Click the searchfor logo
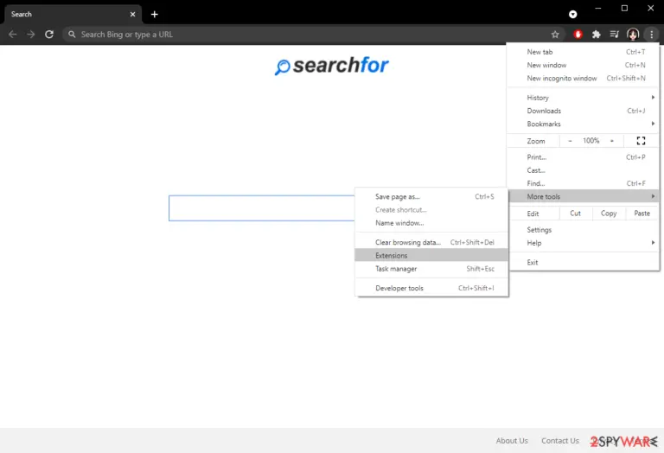 332,66
